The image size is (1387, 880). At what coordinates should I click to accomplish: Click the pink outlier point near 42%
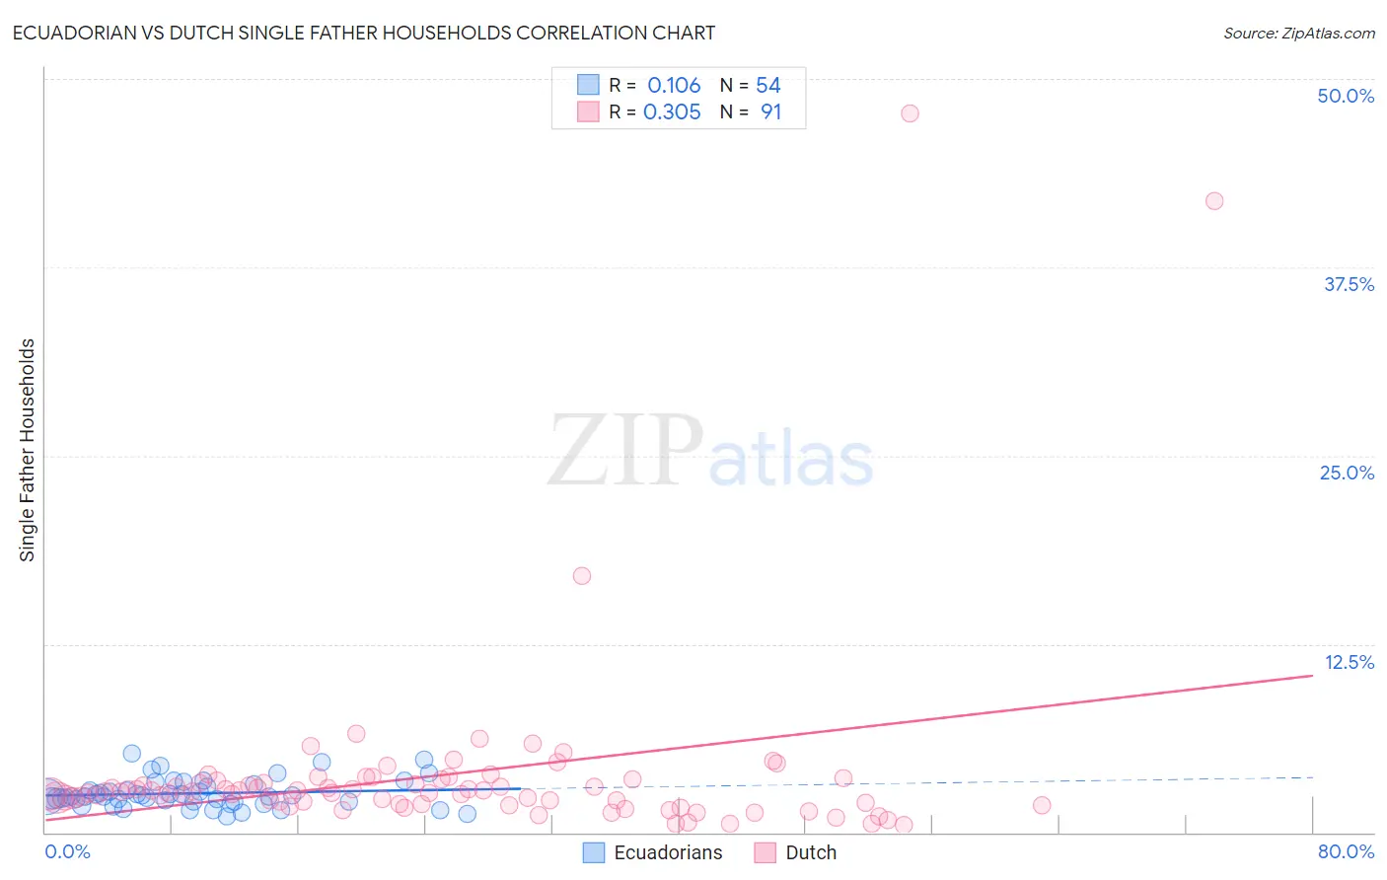click(x=1214, y=201)
